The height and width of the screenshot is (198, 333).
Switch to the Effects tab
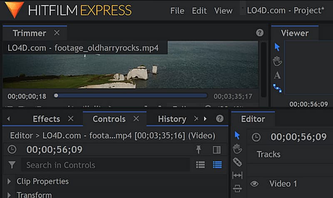(x=46, y=119)
